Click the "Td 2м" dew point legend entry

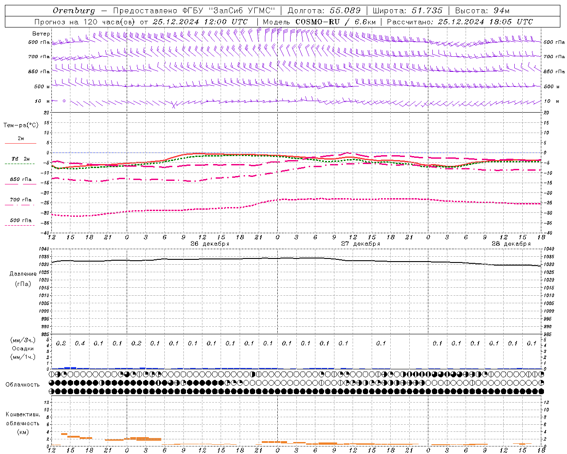tap(20, 159)
